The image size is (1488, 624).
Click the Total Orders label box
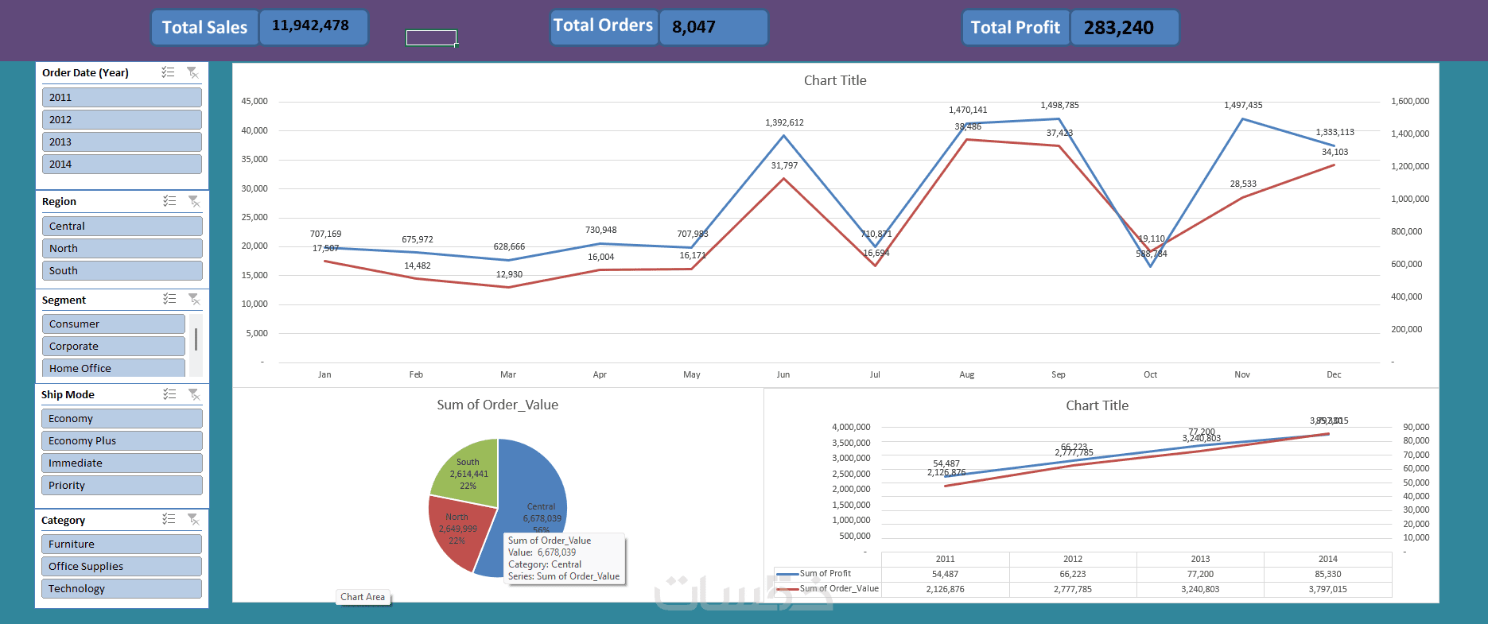604,27
